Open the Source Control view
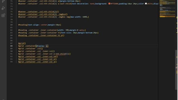 (x=3, y=1)
